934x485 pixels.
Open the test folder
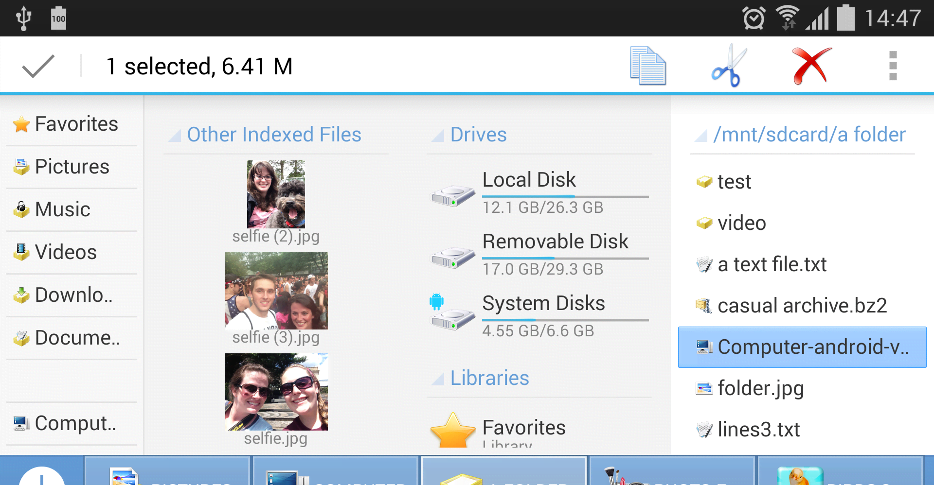coord(802,182)
